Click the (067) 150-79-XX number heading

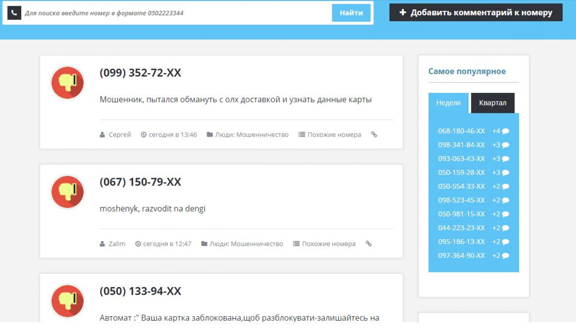pyautogui.click(x=140, y=182)
